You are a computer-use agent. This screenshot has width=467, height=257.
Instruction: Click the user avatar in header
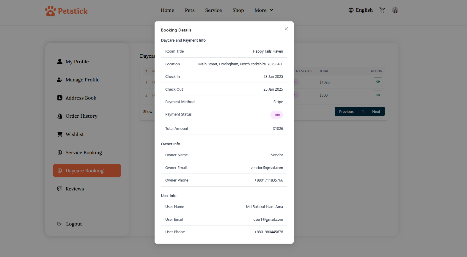click(395, 10)
